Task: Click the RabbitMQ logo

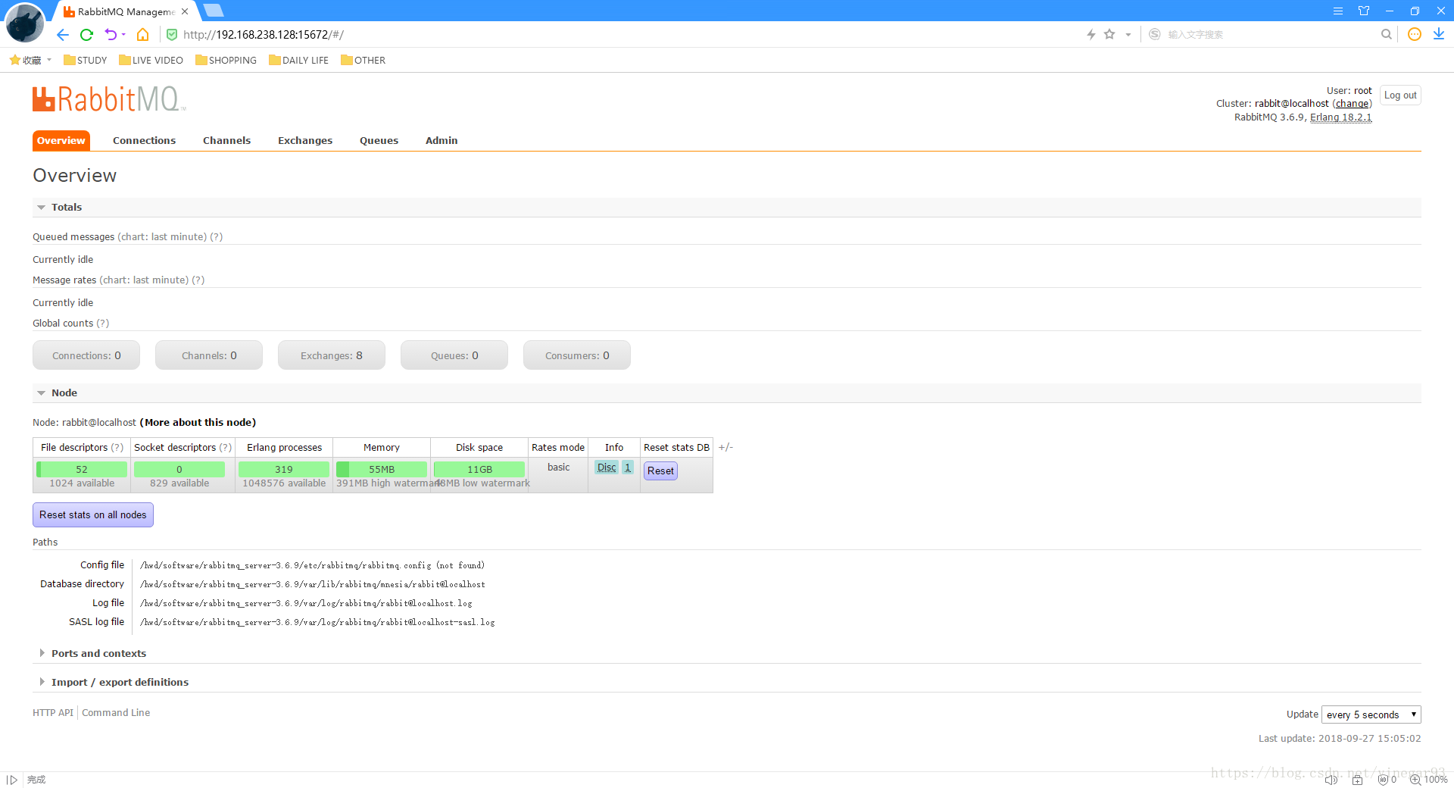Action: tap(108, 99)
